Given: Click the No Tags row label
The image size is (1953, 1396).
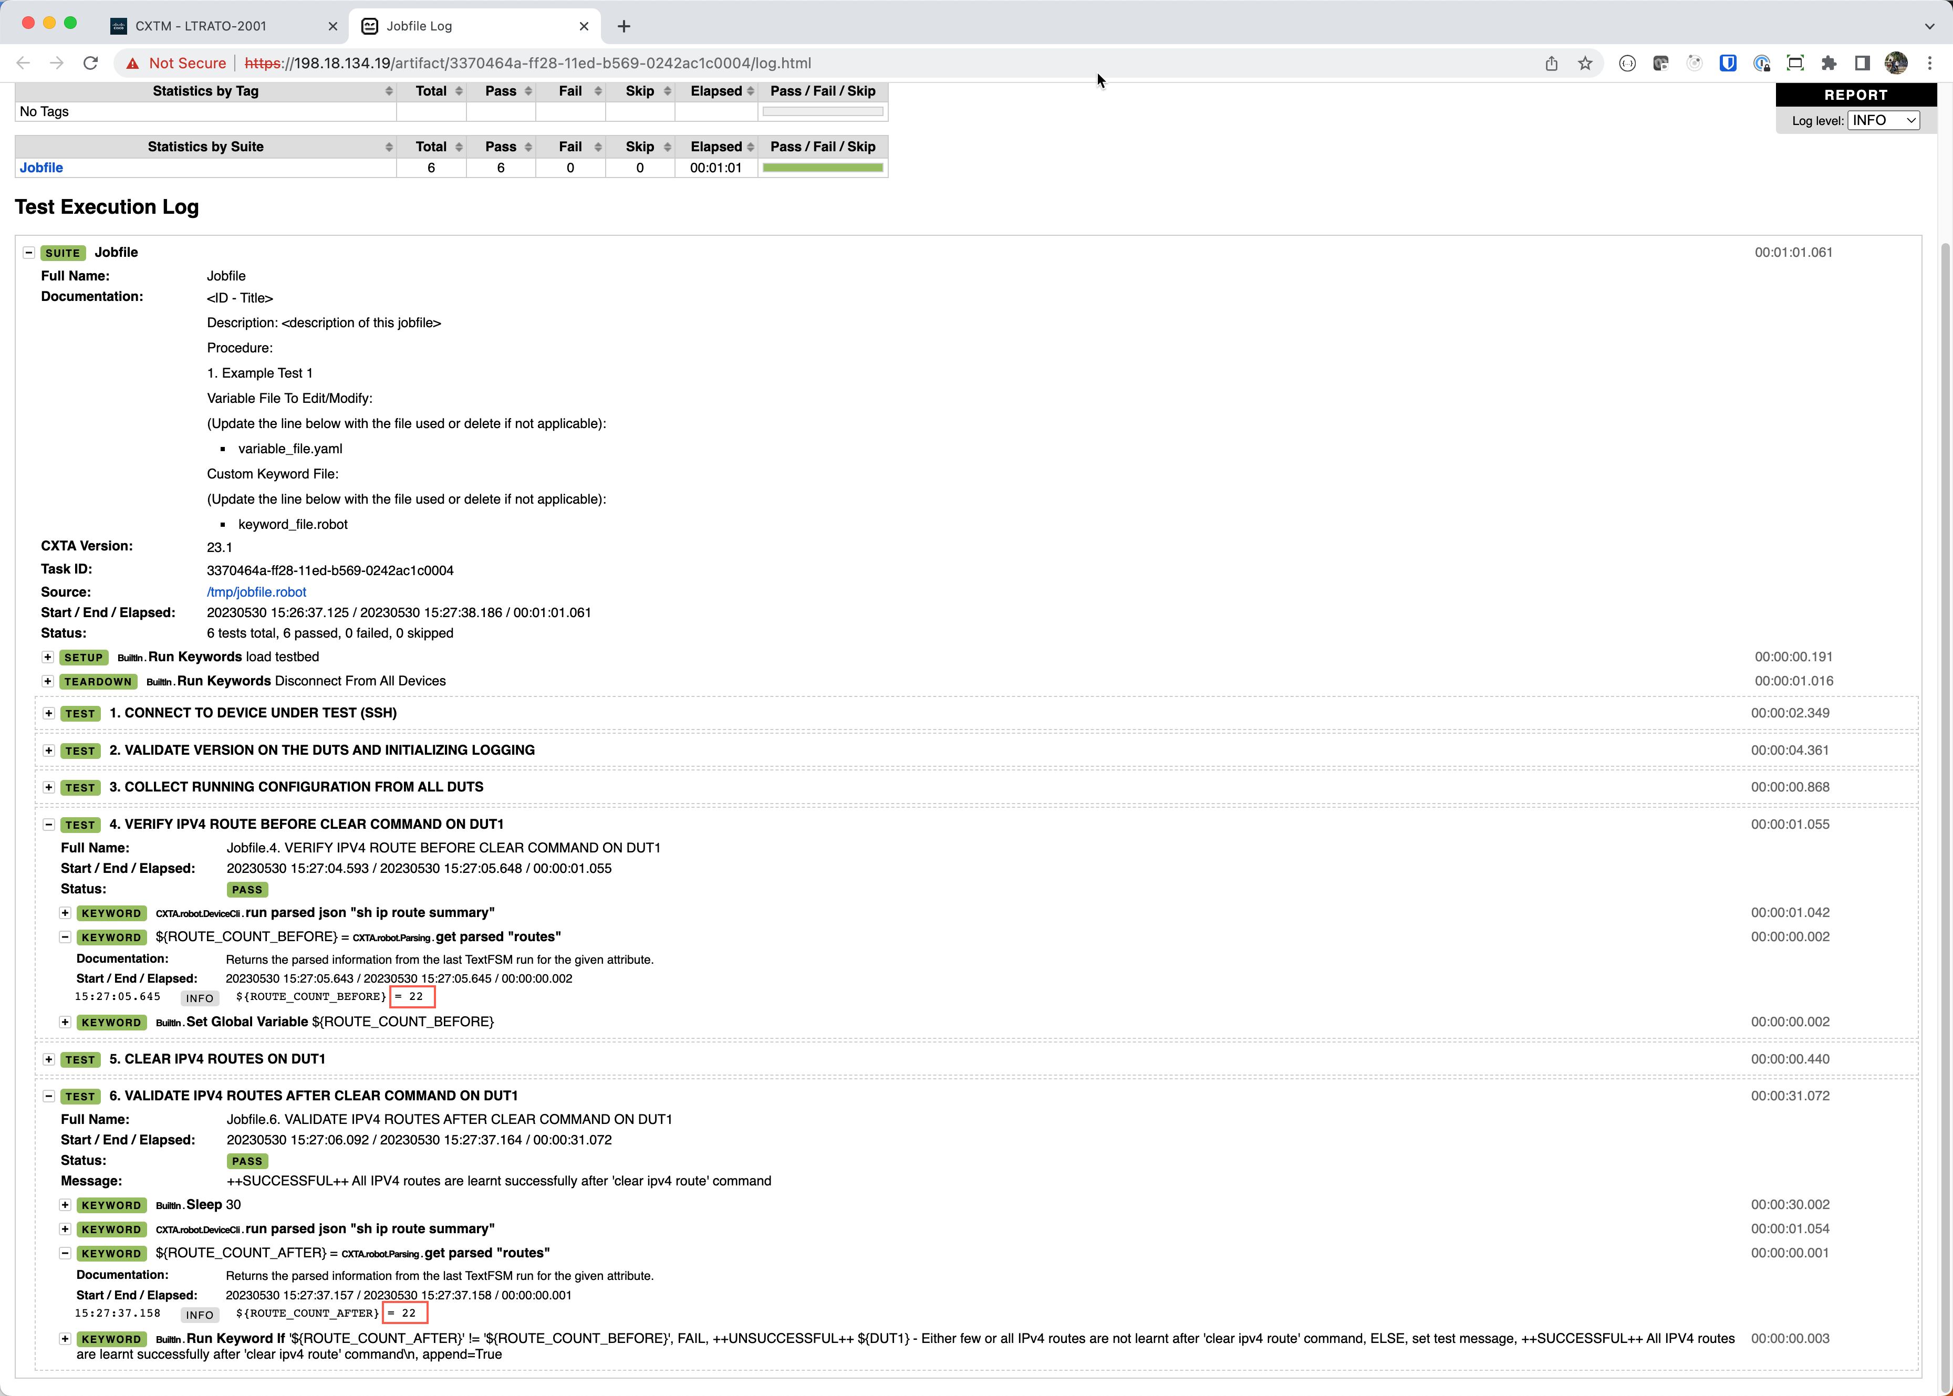Looking at the screenshot, I should (x=44, y=112).
